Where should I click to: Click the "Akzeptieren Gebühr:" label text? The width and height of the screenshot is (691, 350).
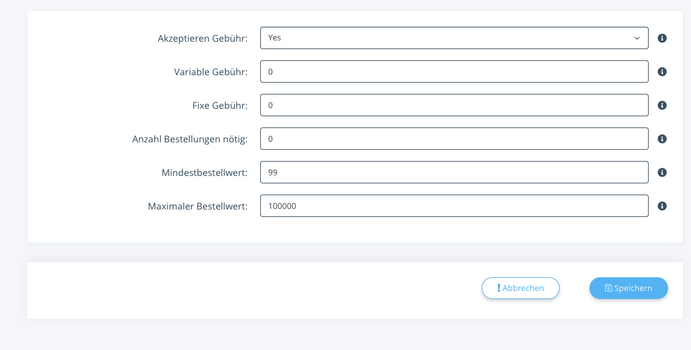tap(203, 39)
